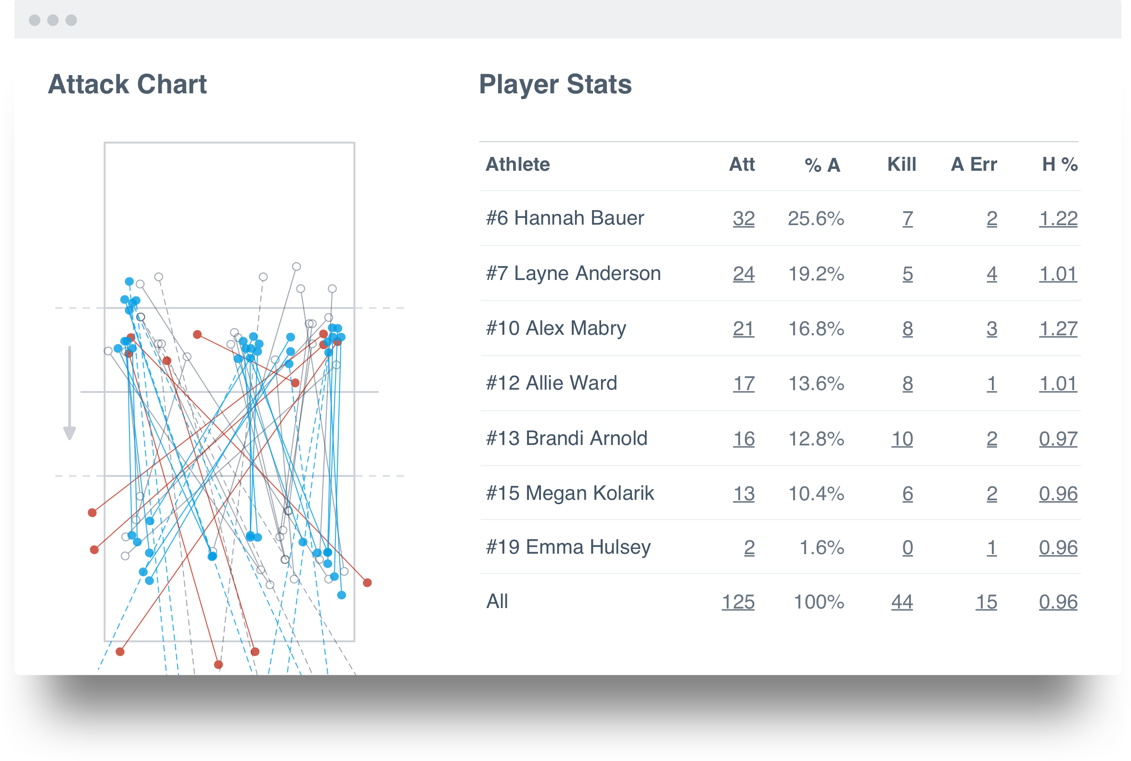The width and height of the screenshot is (1131, 761).
Task: Select Allie Ward's 17 attempts
Action: pos(743,383)
